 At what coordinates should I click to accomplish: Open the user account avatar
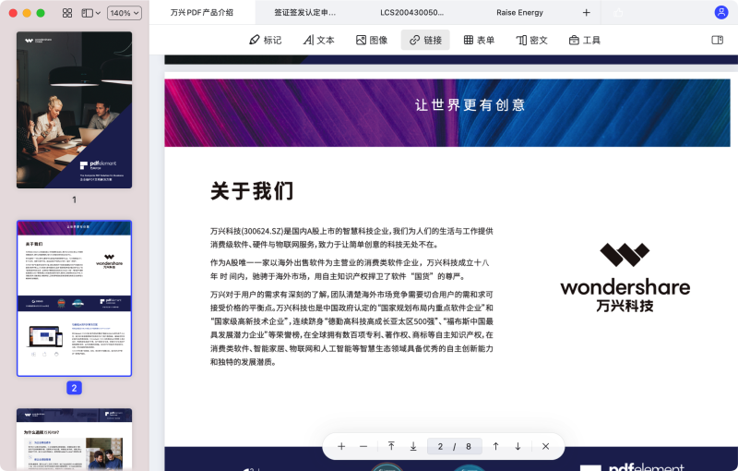pyautogui.click(x=721, y=12)
